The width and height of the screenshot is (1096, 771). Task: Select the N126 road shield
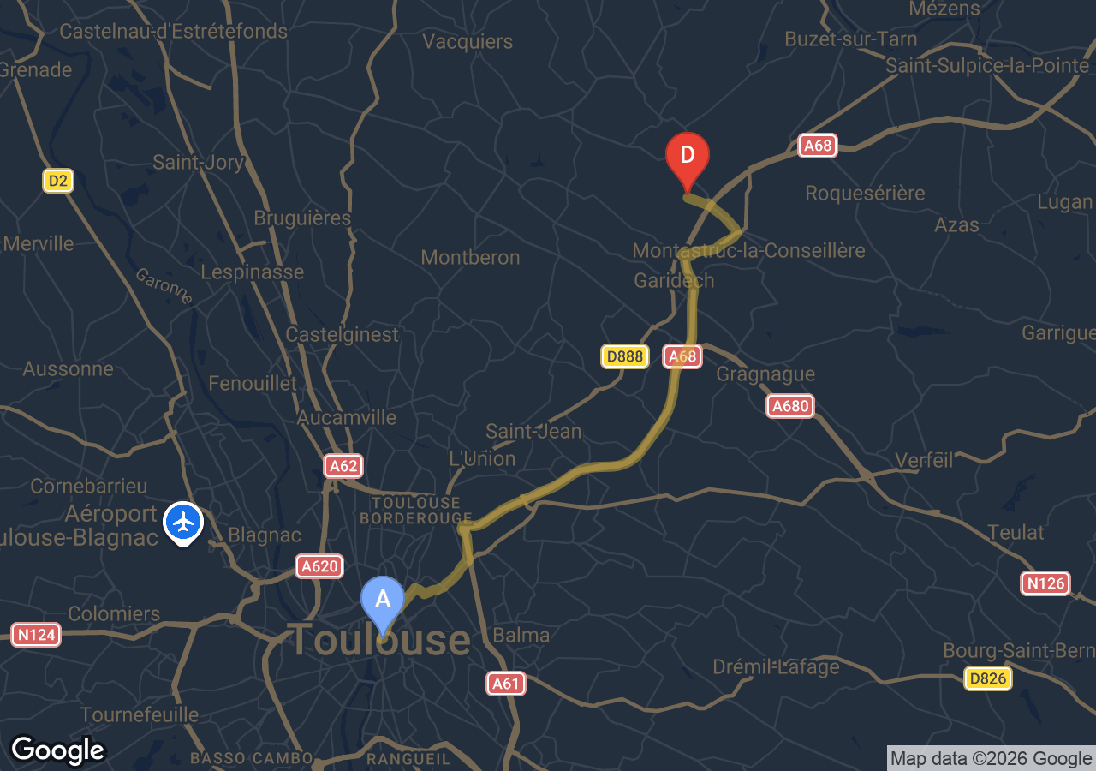[1045, 583]
